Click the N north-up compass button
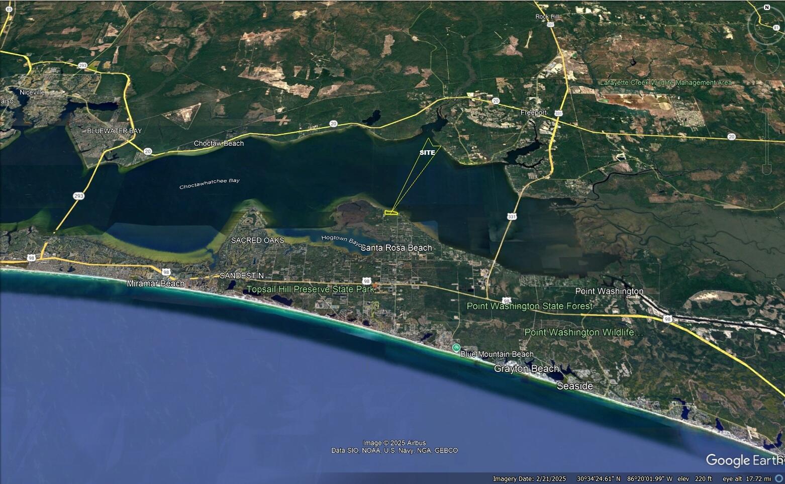This screenshot has width=785, height=484. 766,8
